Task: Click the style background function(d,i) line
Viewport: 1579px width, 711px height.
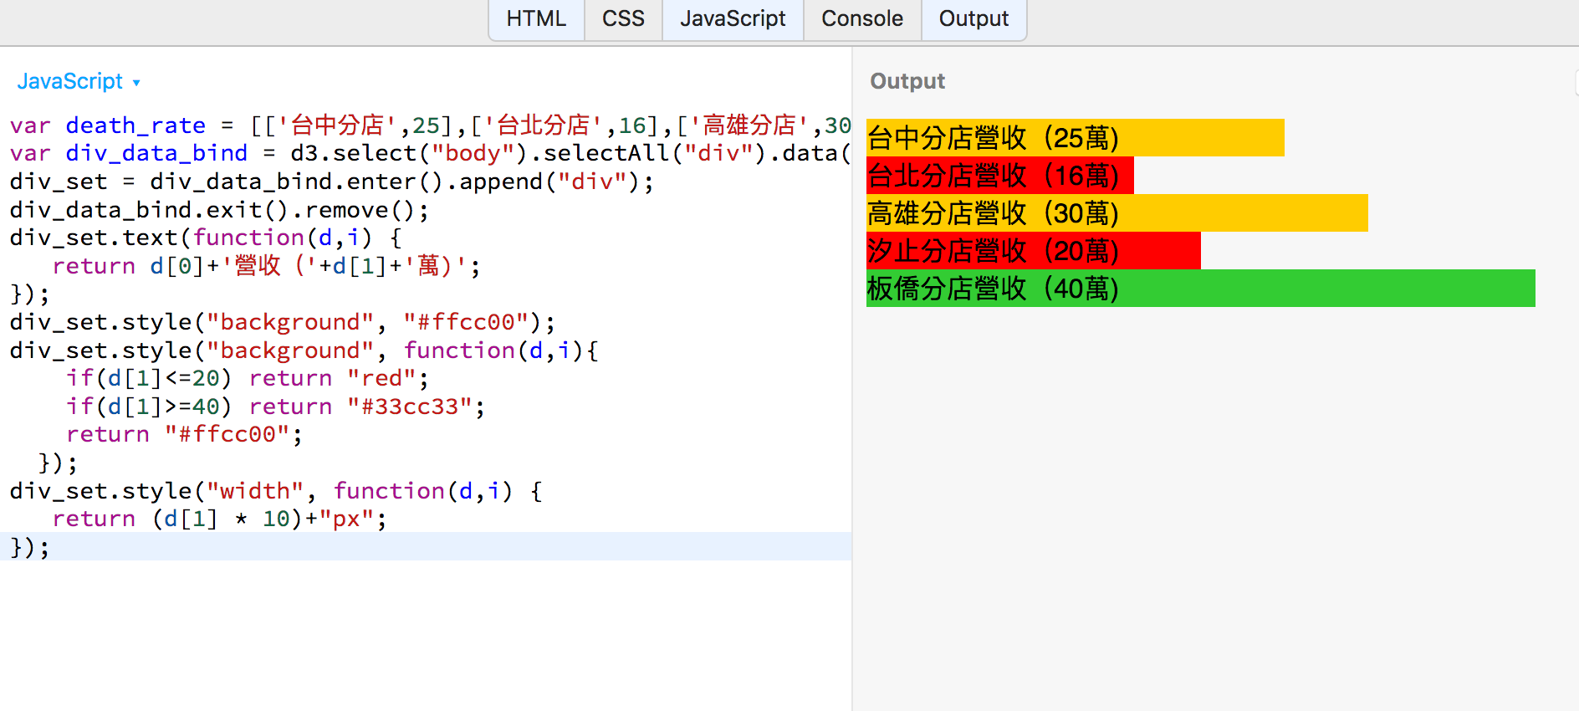Action: coord(304,350)
